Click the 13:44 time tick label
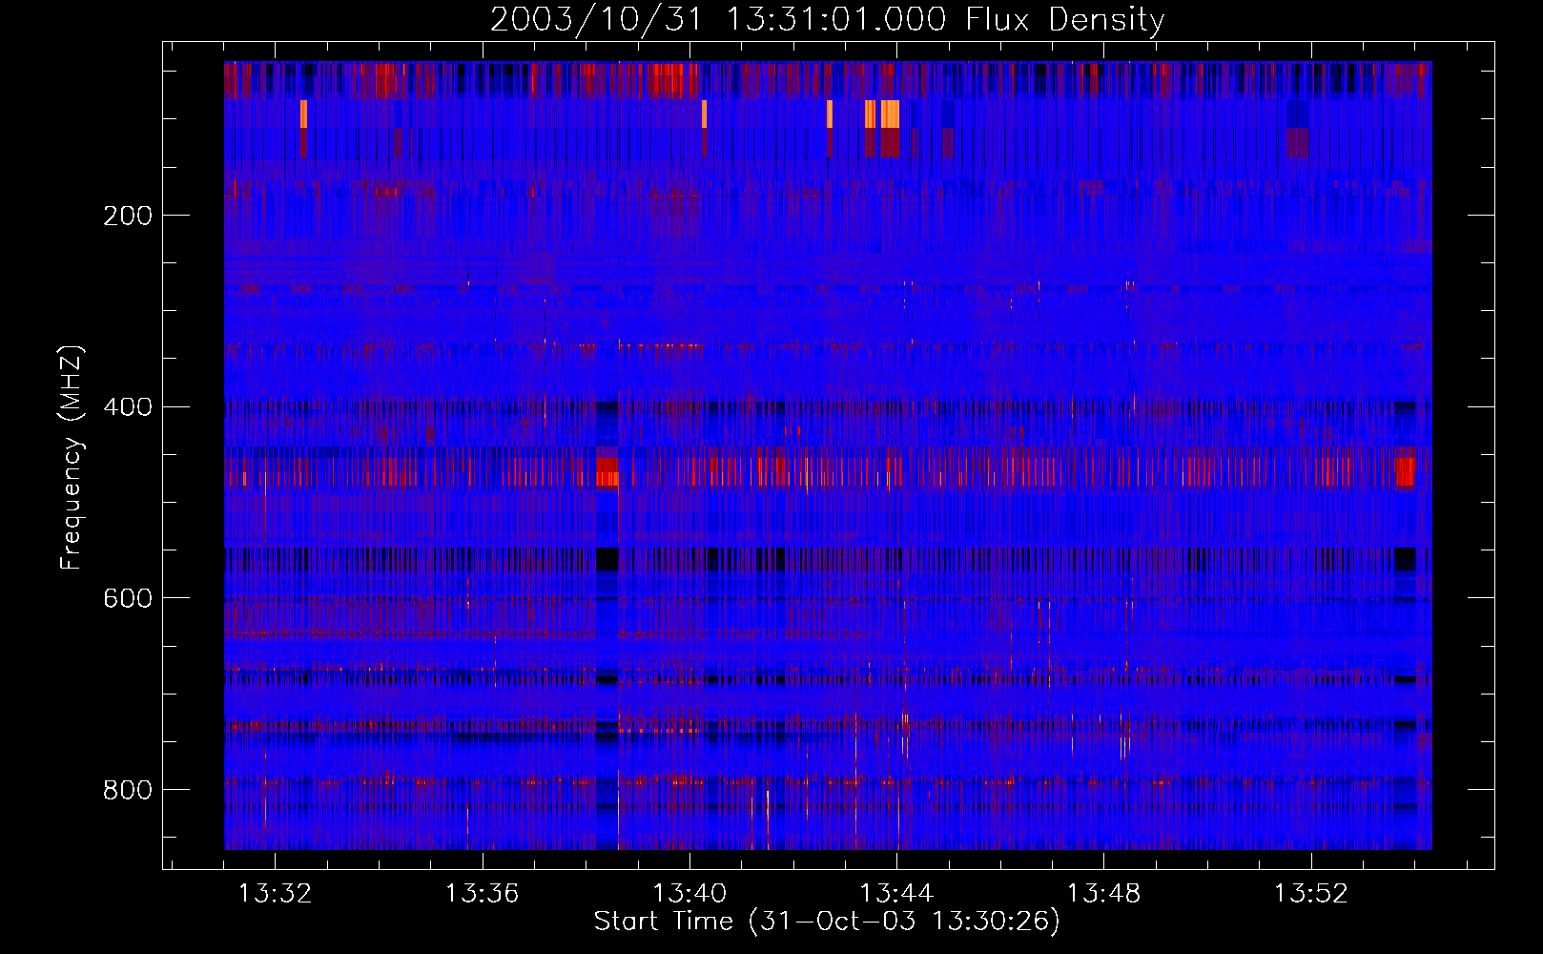Screen dimensions: 1543x954 pos(896,894)
